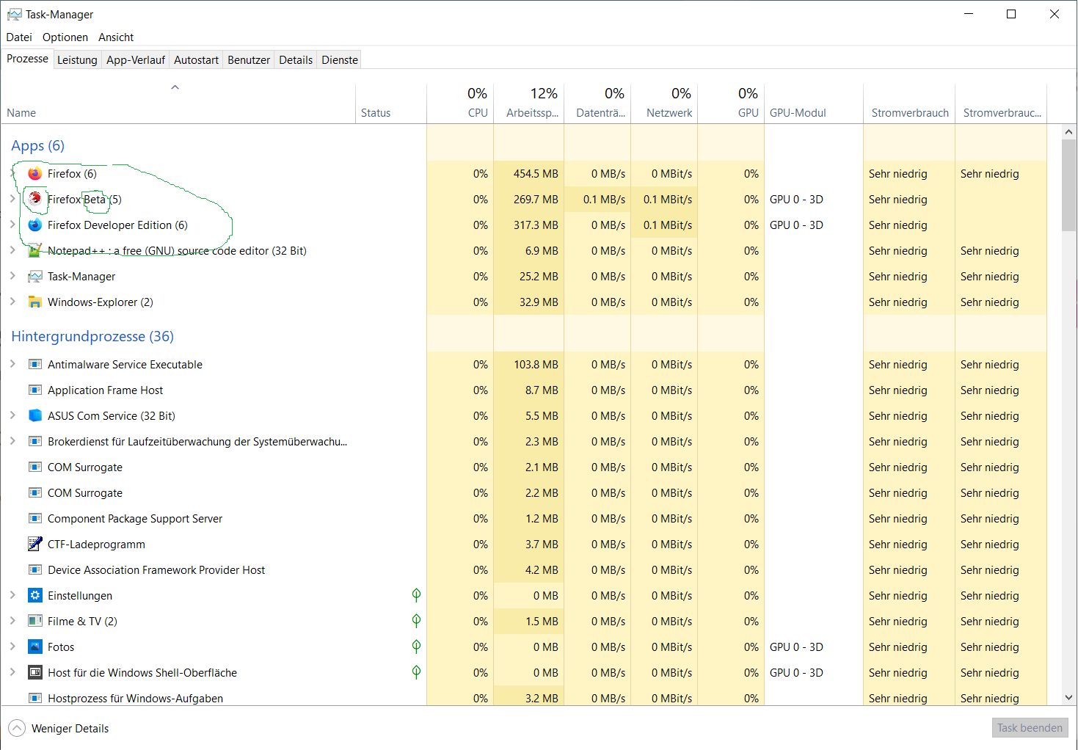Click the Einstellungen gear icon
The width and height of the screenshot is (1078, 750).
tap(34, 595)
